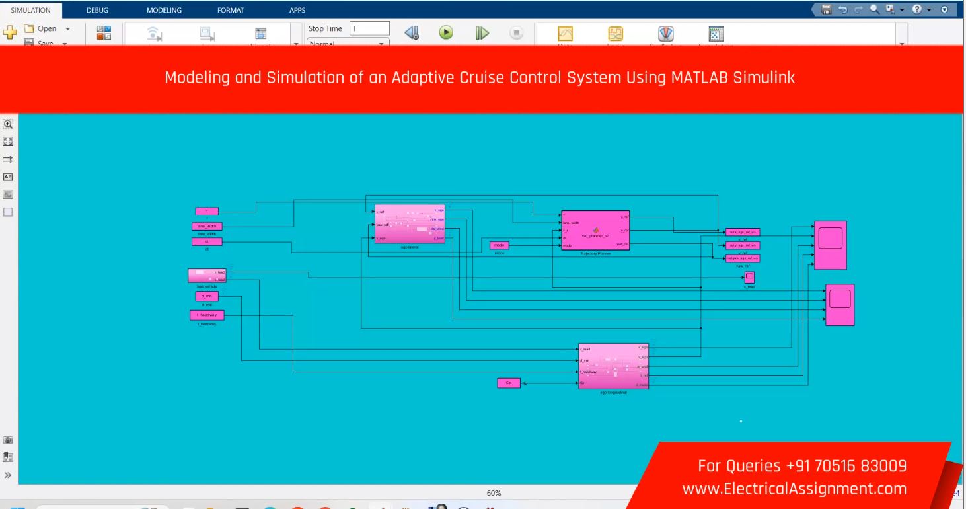Open the Library Browser icon
Viewport: 966px width, 509px height.
104,32
